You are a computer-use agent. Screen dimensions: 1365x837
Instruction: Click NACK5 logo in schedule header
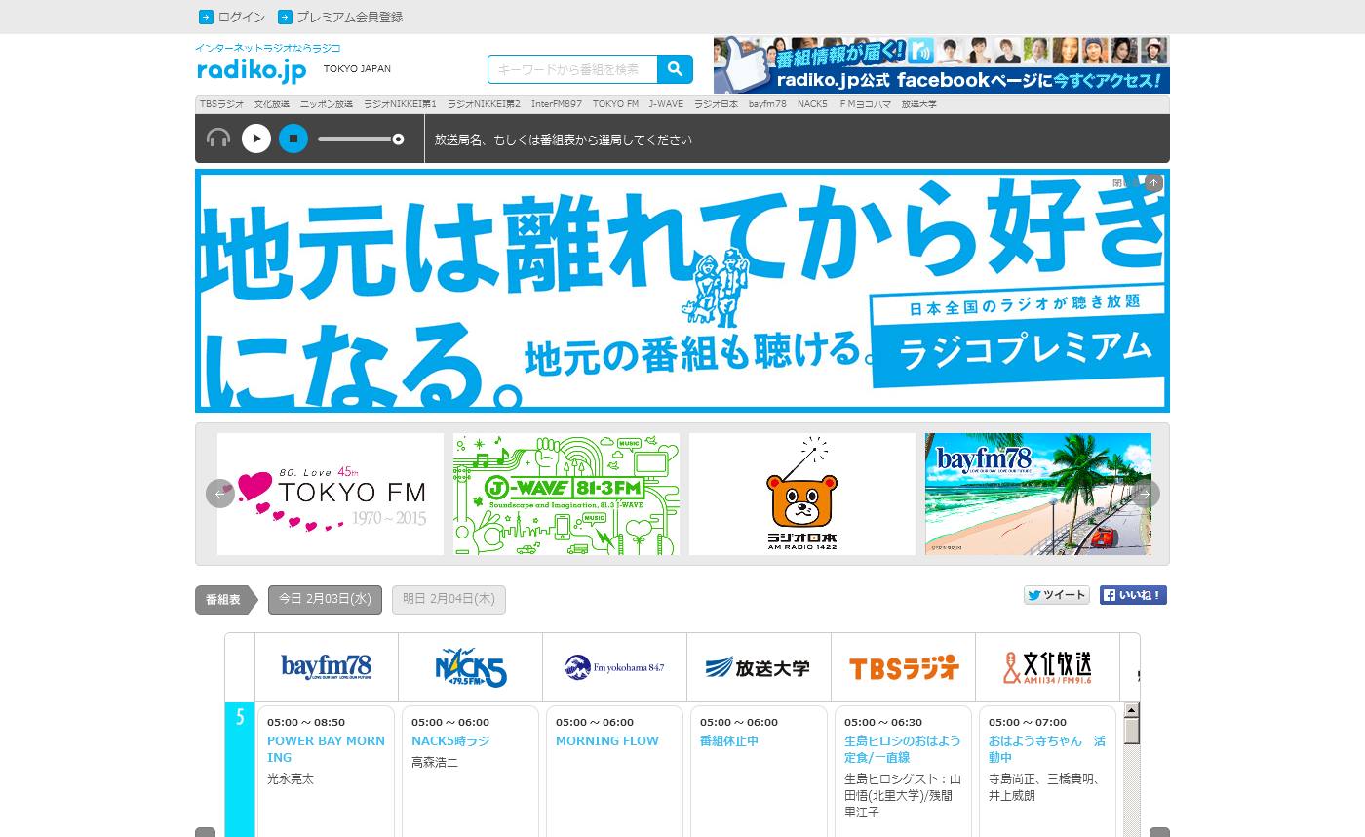point(471,667)
